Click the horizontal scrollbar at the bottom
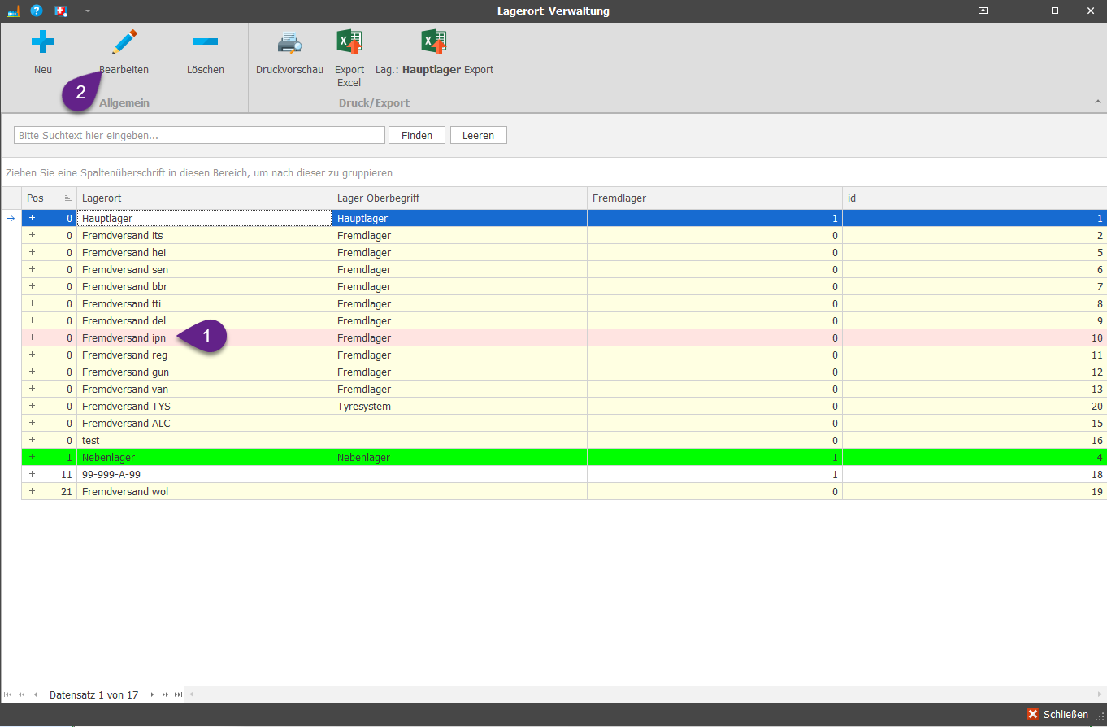 pyautogui.click(x=646, y=694)
